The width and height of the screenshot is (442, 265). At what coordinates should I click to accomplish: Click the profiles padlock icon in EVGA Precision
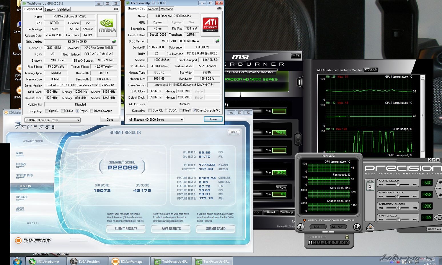click(347, 237)
